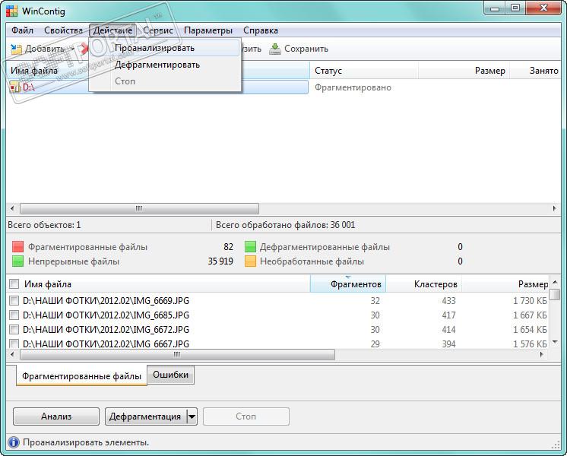Image resolution: width=567 pixels, height=456 pixels.
Task: Click the orange Необработанные файлы color swatch
Action: pos(250,261)
